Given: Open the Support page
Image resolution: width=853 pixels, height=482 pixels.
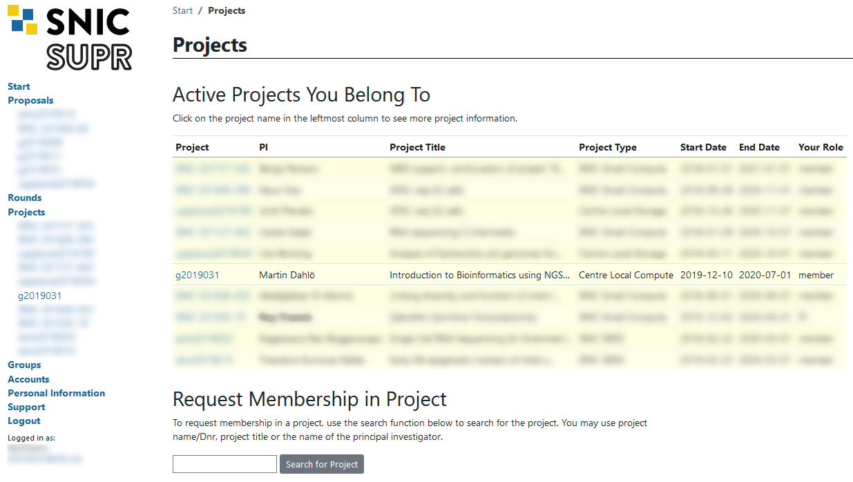Looking at the screenshot, I should pyautogui.click(x=26, y=407).
